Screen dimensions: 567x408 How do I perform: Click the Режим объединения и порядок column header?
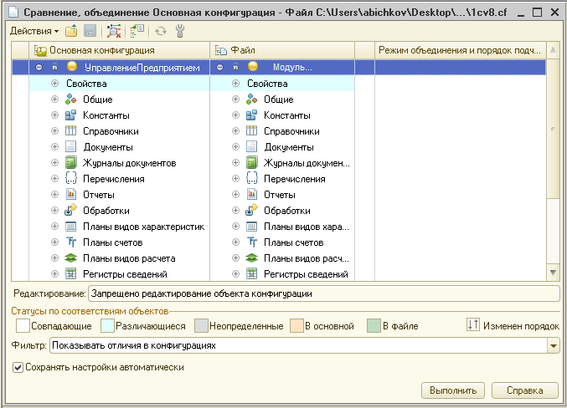461,50
